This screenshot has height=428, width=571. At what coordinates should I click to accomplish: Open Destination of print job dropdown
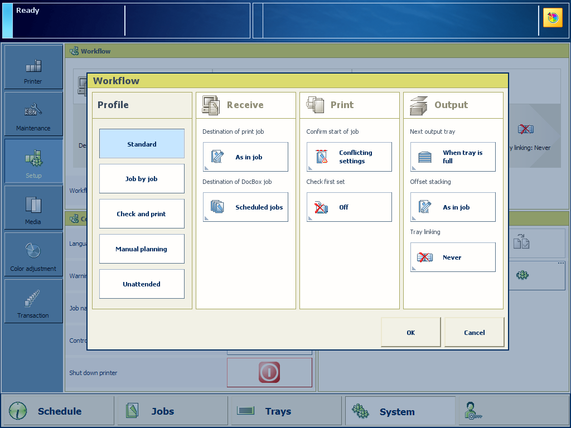click(x=245, y=157)
